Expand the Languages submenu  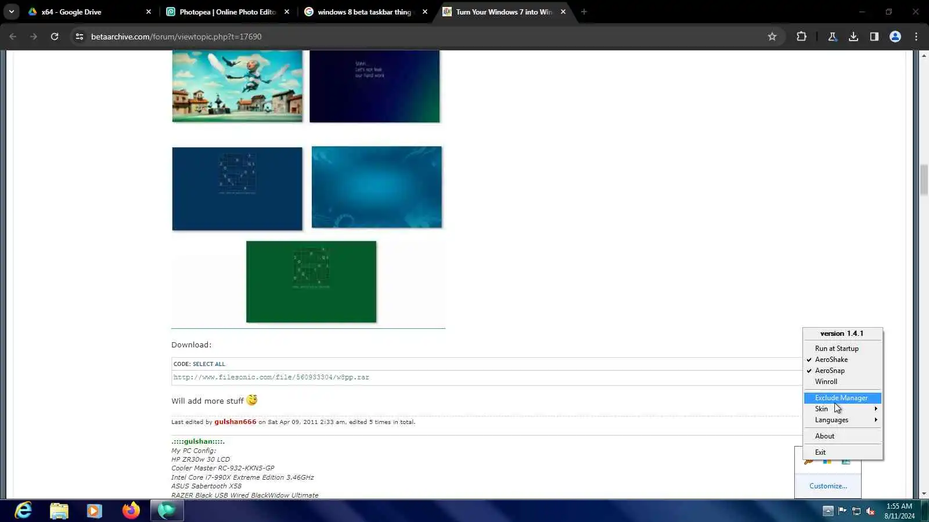[x=842, y=420]
